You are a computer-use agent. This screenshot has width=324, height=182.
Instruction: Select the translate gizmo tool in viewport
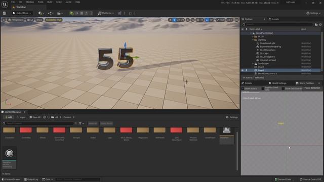[174, 20]
